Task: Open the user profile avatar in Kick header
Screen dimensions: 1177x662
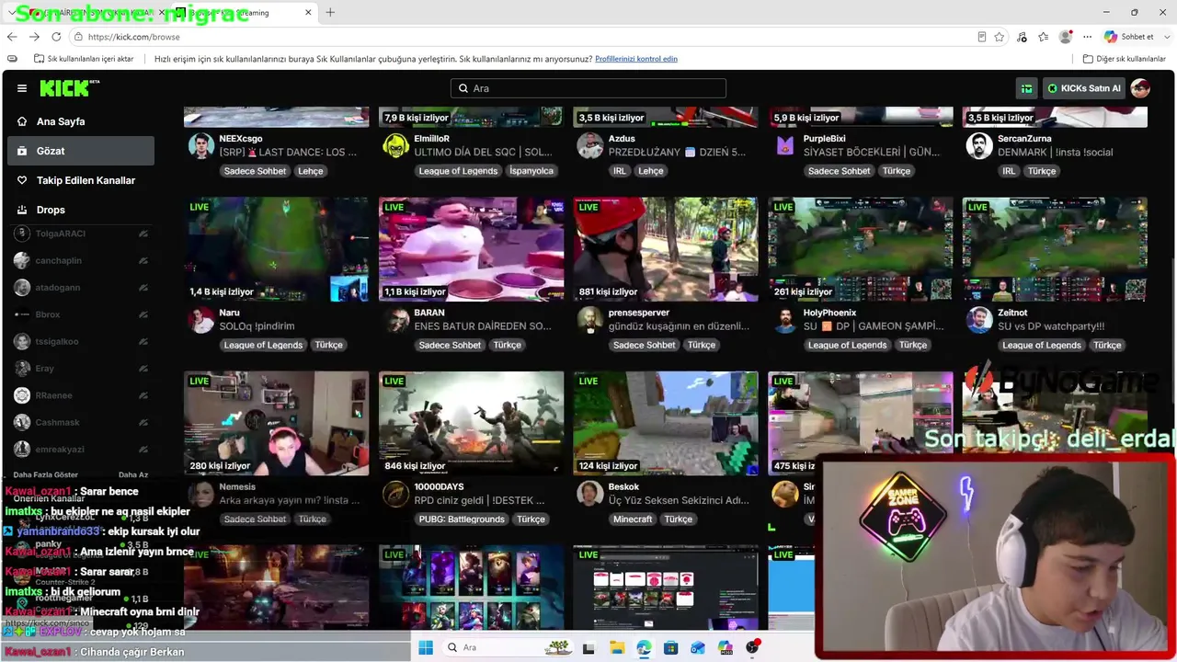Action: pyautogui.click(x=1140, y=88)
